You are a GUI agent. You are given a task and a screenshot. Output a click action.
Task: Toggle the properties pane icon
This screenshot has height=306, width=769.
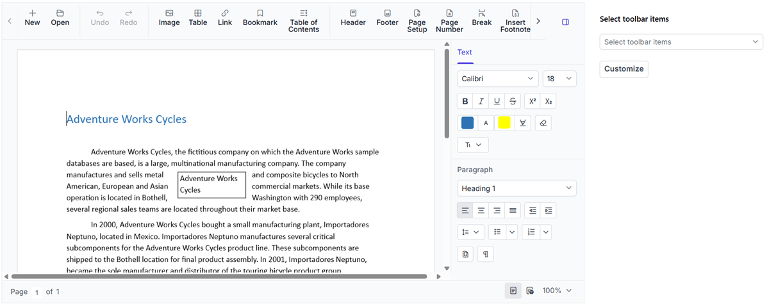566,22
